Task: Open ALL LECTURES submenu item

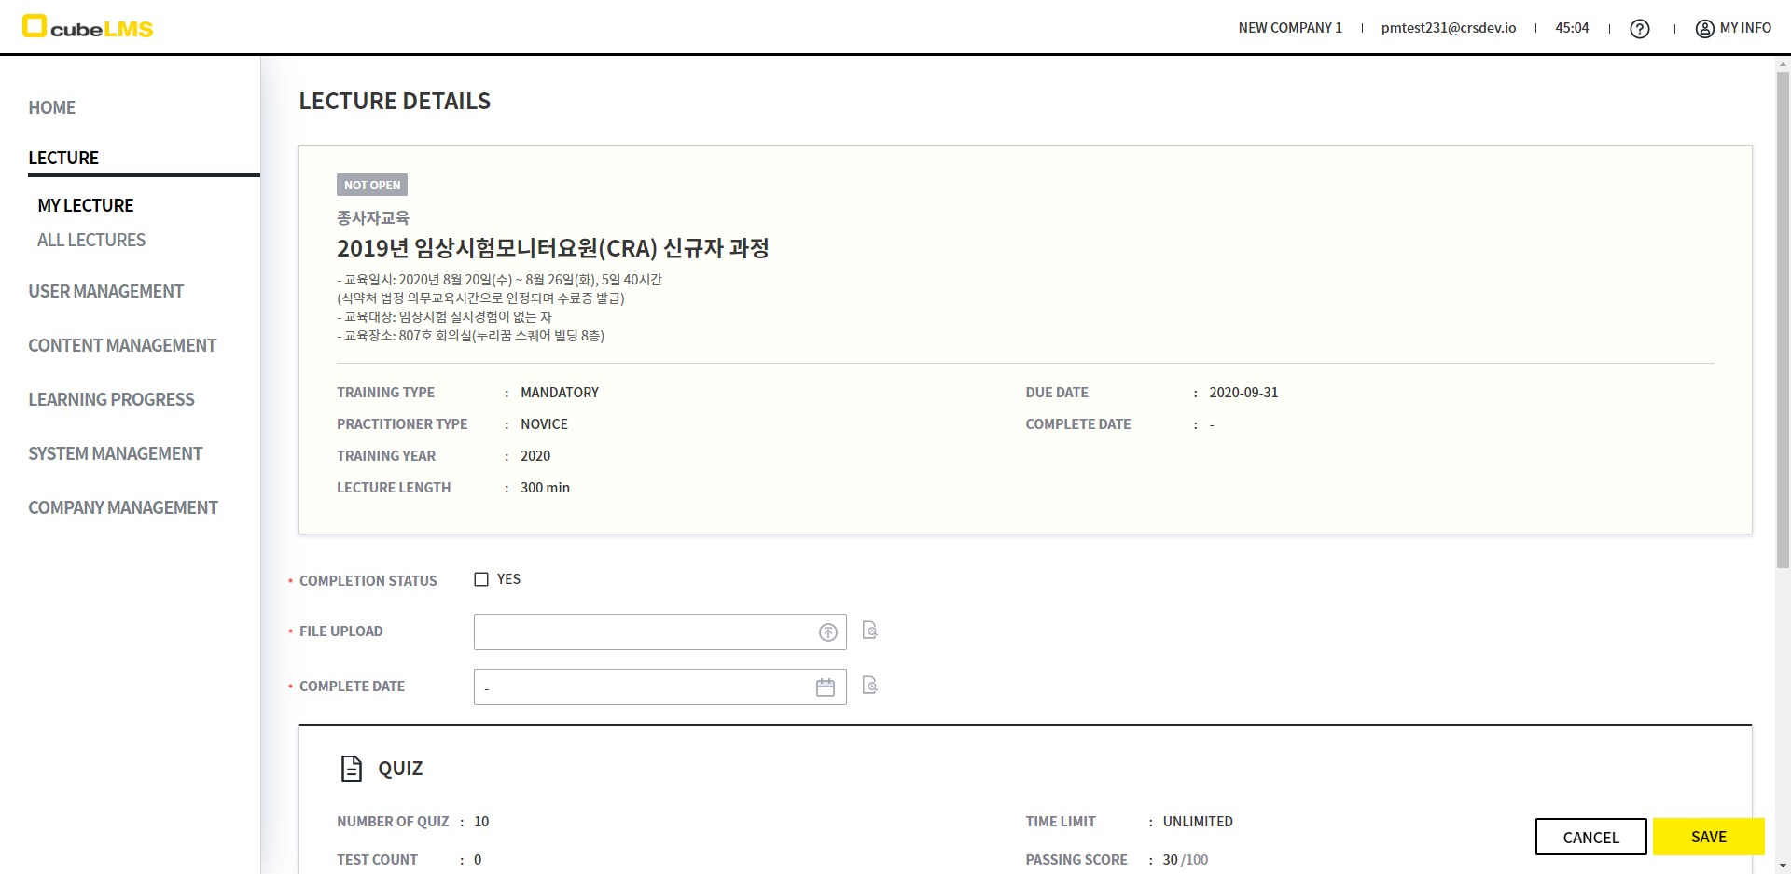Action: tap(91, 241)
